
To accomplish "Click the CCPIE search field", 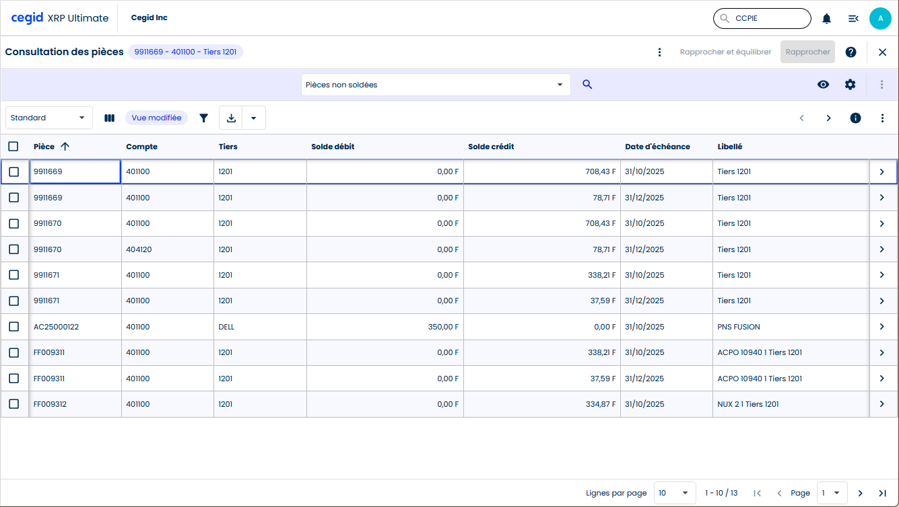I will tap(768, 19).
